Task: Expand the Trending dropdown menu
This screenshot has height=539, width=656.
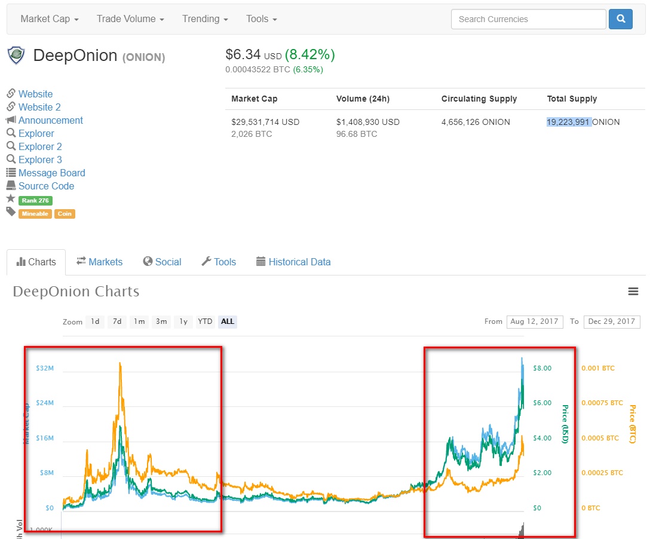Action: 205,19
